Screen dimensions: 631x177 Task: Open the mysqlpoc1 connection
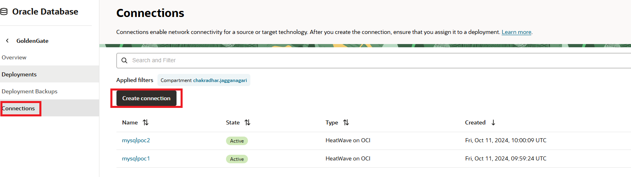[136, 158]
